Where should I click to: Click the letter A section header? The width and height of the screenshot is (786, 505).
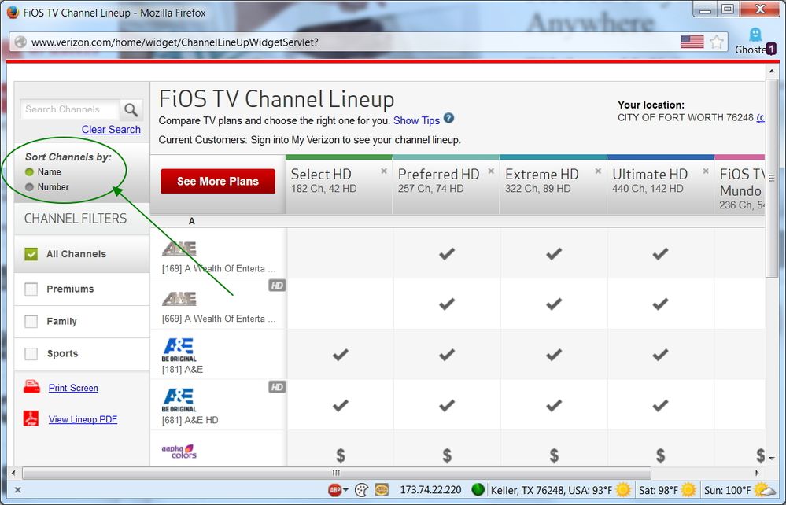[191, 221]
